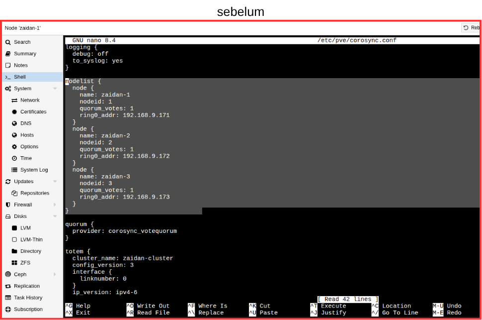
Task: Click the ring0_addr 192.168.9.172 line in terminal
Action: coord(124,156)
